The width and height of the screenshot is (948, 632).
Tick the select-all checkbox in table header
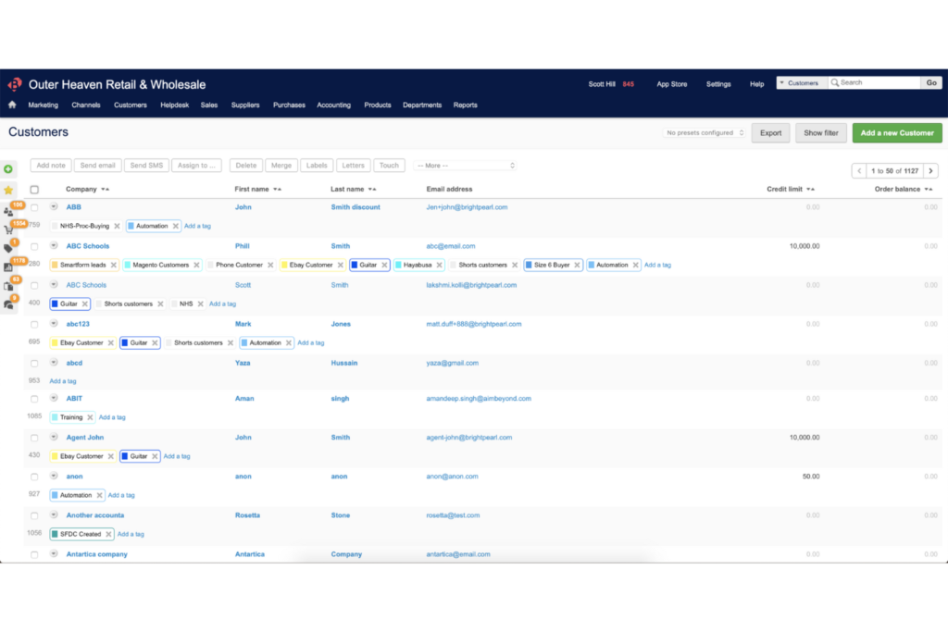point(34,190)
